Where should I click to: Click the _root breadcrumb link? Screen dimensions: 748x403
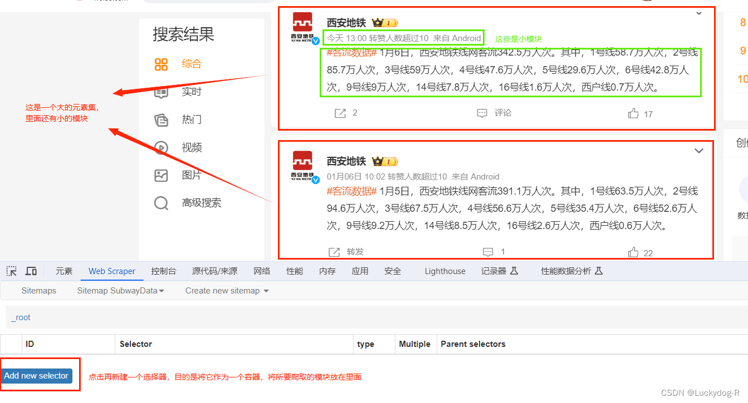coord(21,318)
